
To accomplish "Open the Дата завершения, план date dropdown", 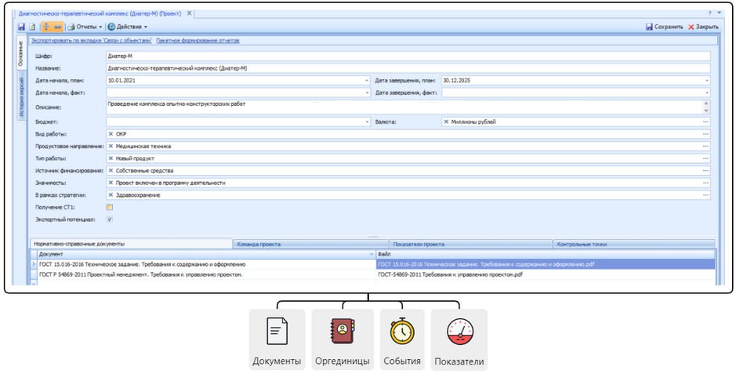I will [706, 80].
